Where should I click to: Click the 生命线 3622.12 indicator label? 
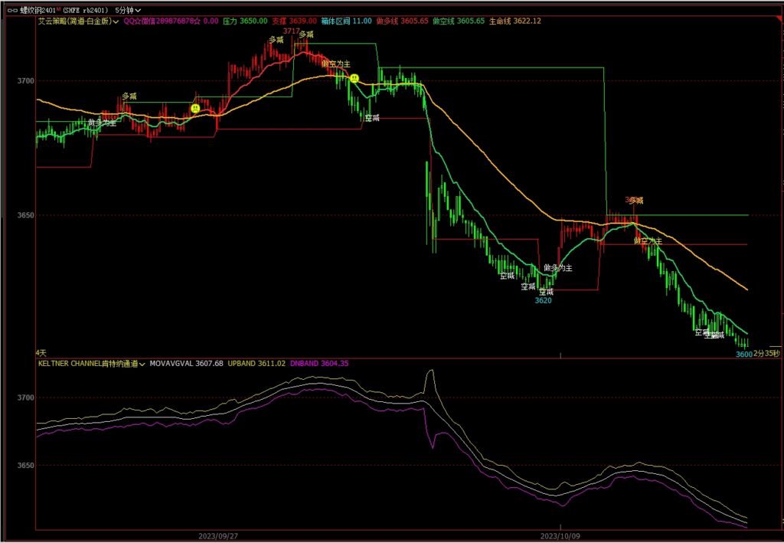pyautogui.click(x=517, y=21)
